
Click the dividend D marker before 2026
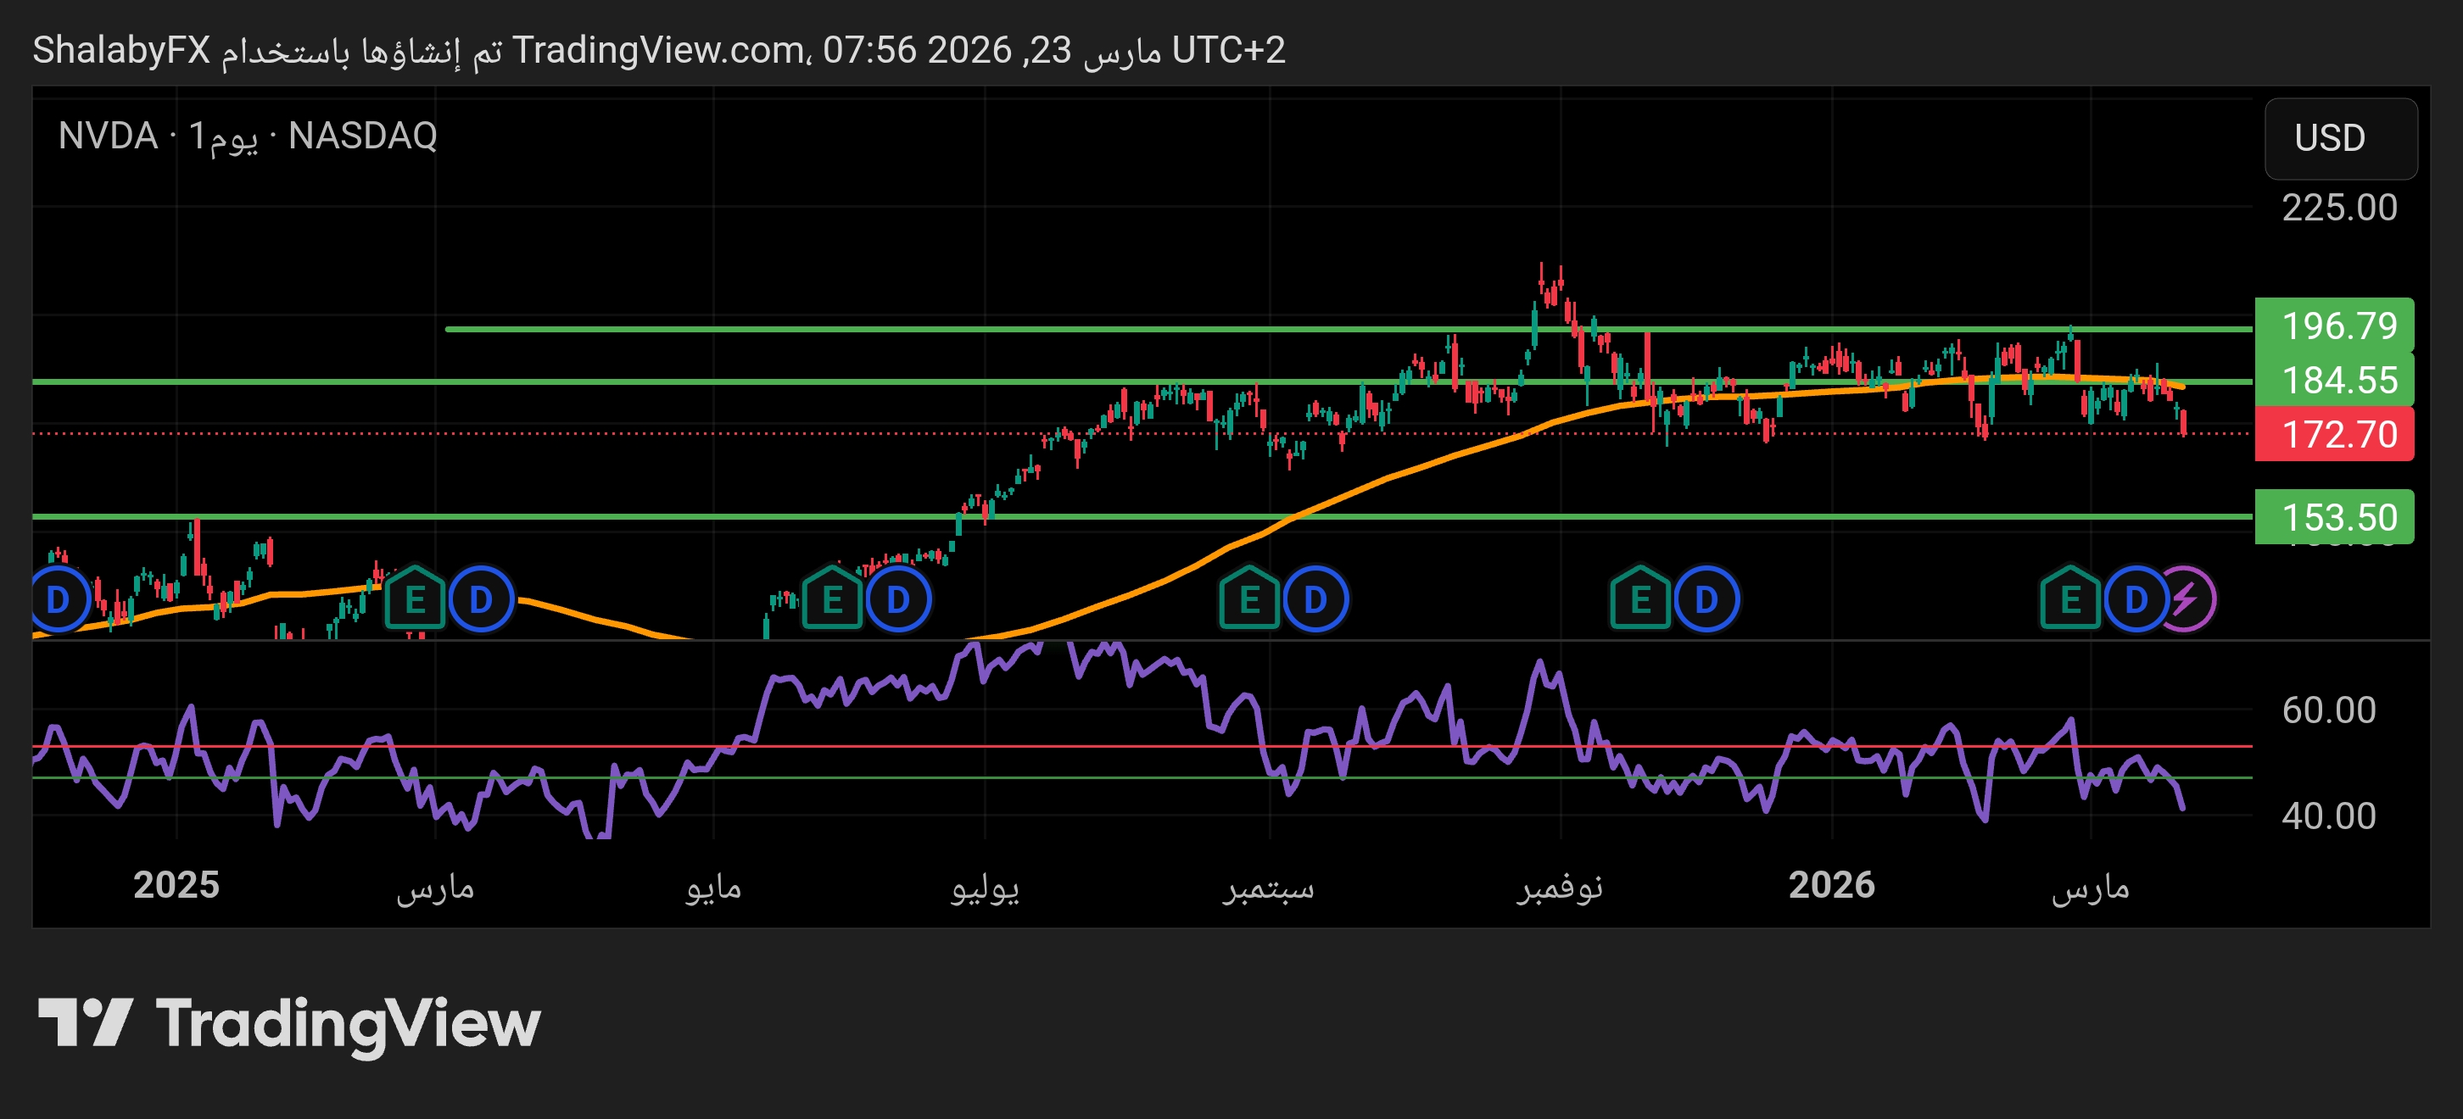(1706, 600)
